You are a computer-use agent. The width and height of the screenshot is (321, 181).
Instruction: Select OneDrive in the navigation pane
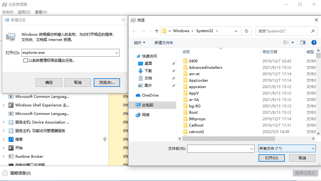(150, 95)
